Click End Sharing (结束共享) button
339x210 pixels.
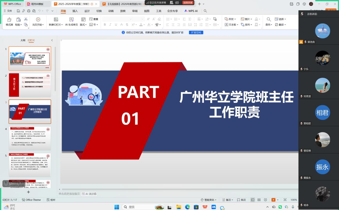188,3
